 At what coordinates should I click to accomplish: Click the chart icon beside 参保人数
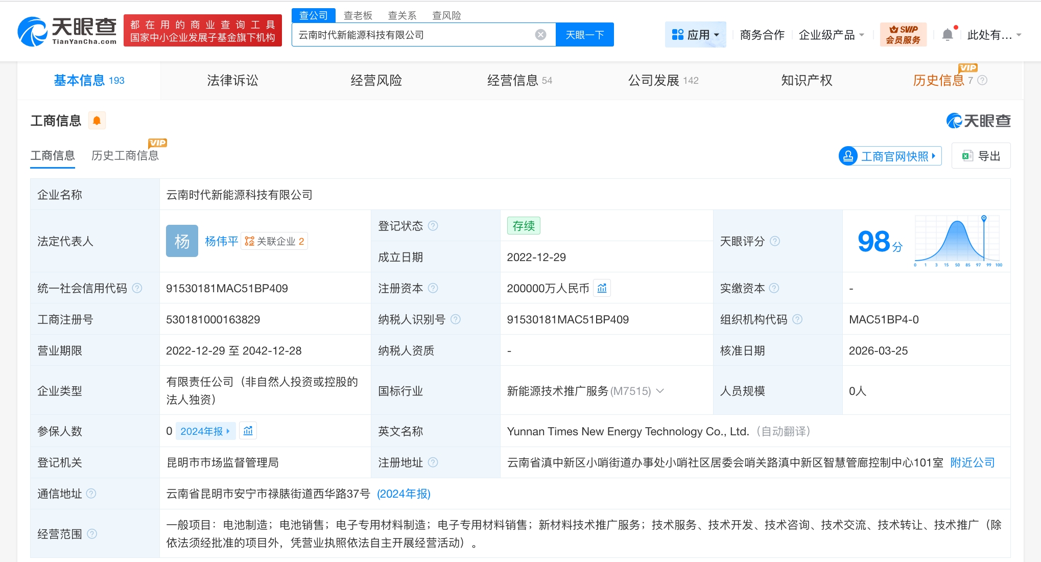pyautogui.click(x=248, y=431)
